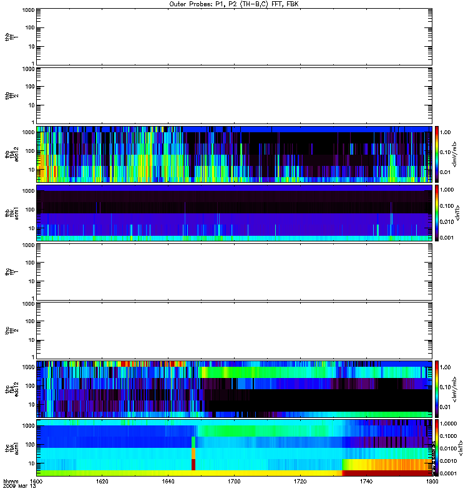Click the "0.0001" color bar tick value
Viewport: 468px width, 499px height.
(448, 473)
